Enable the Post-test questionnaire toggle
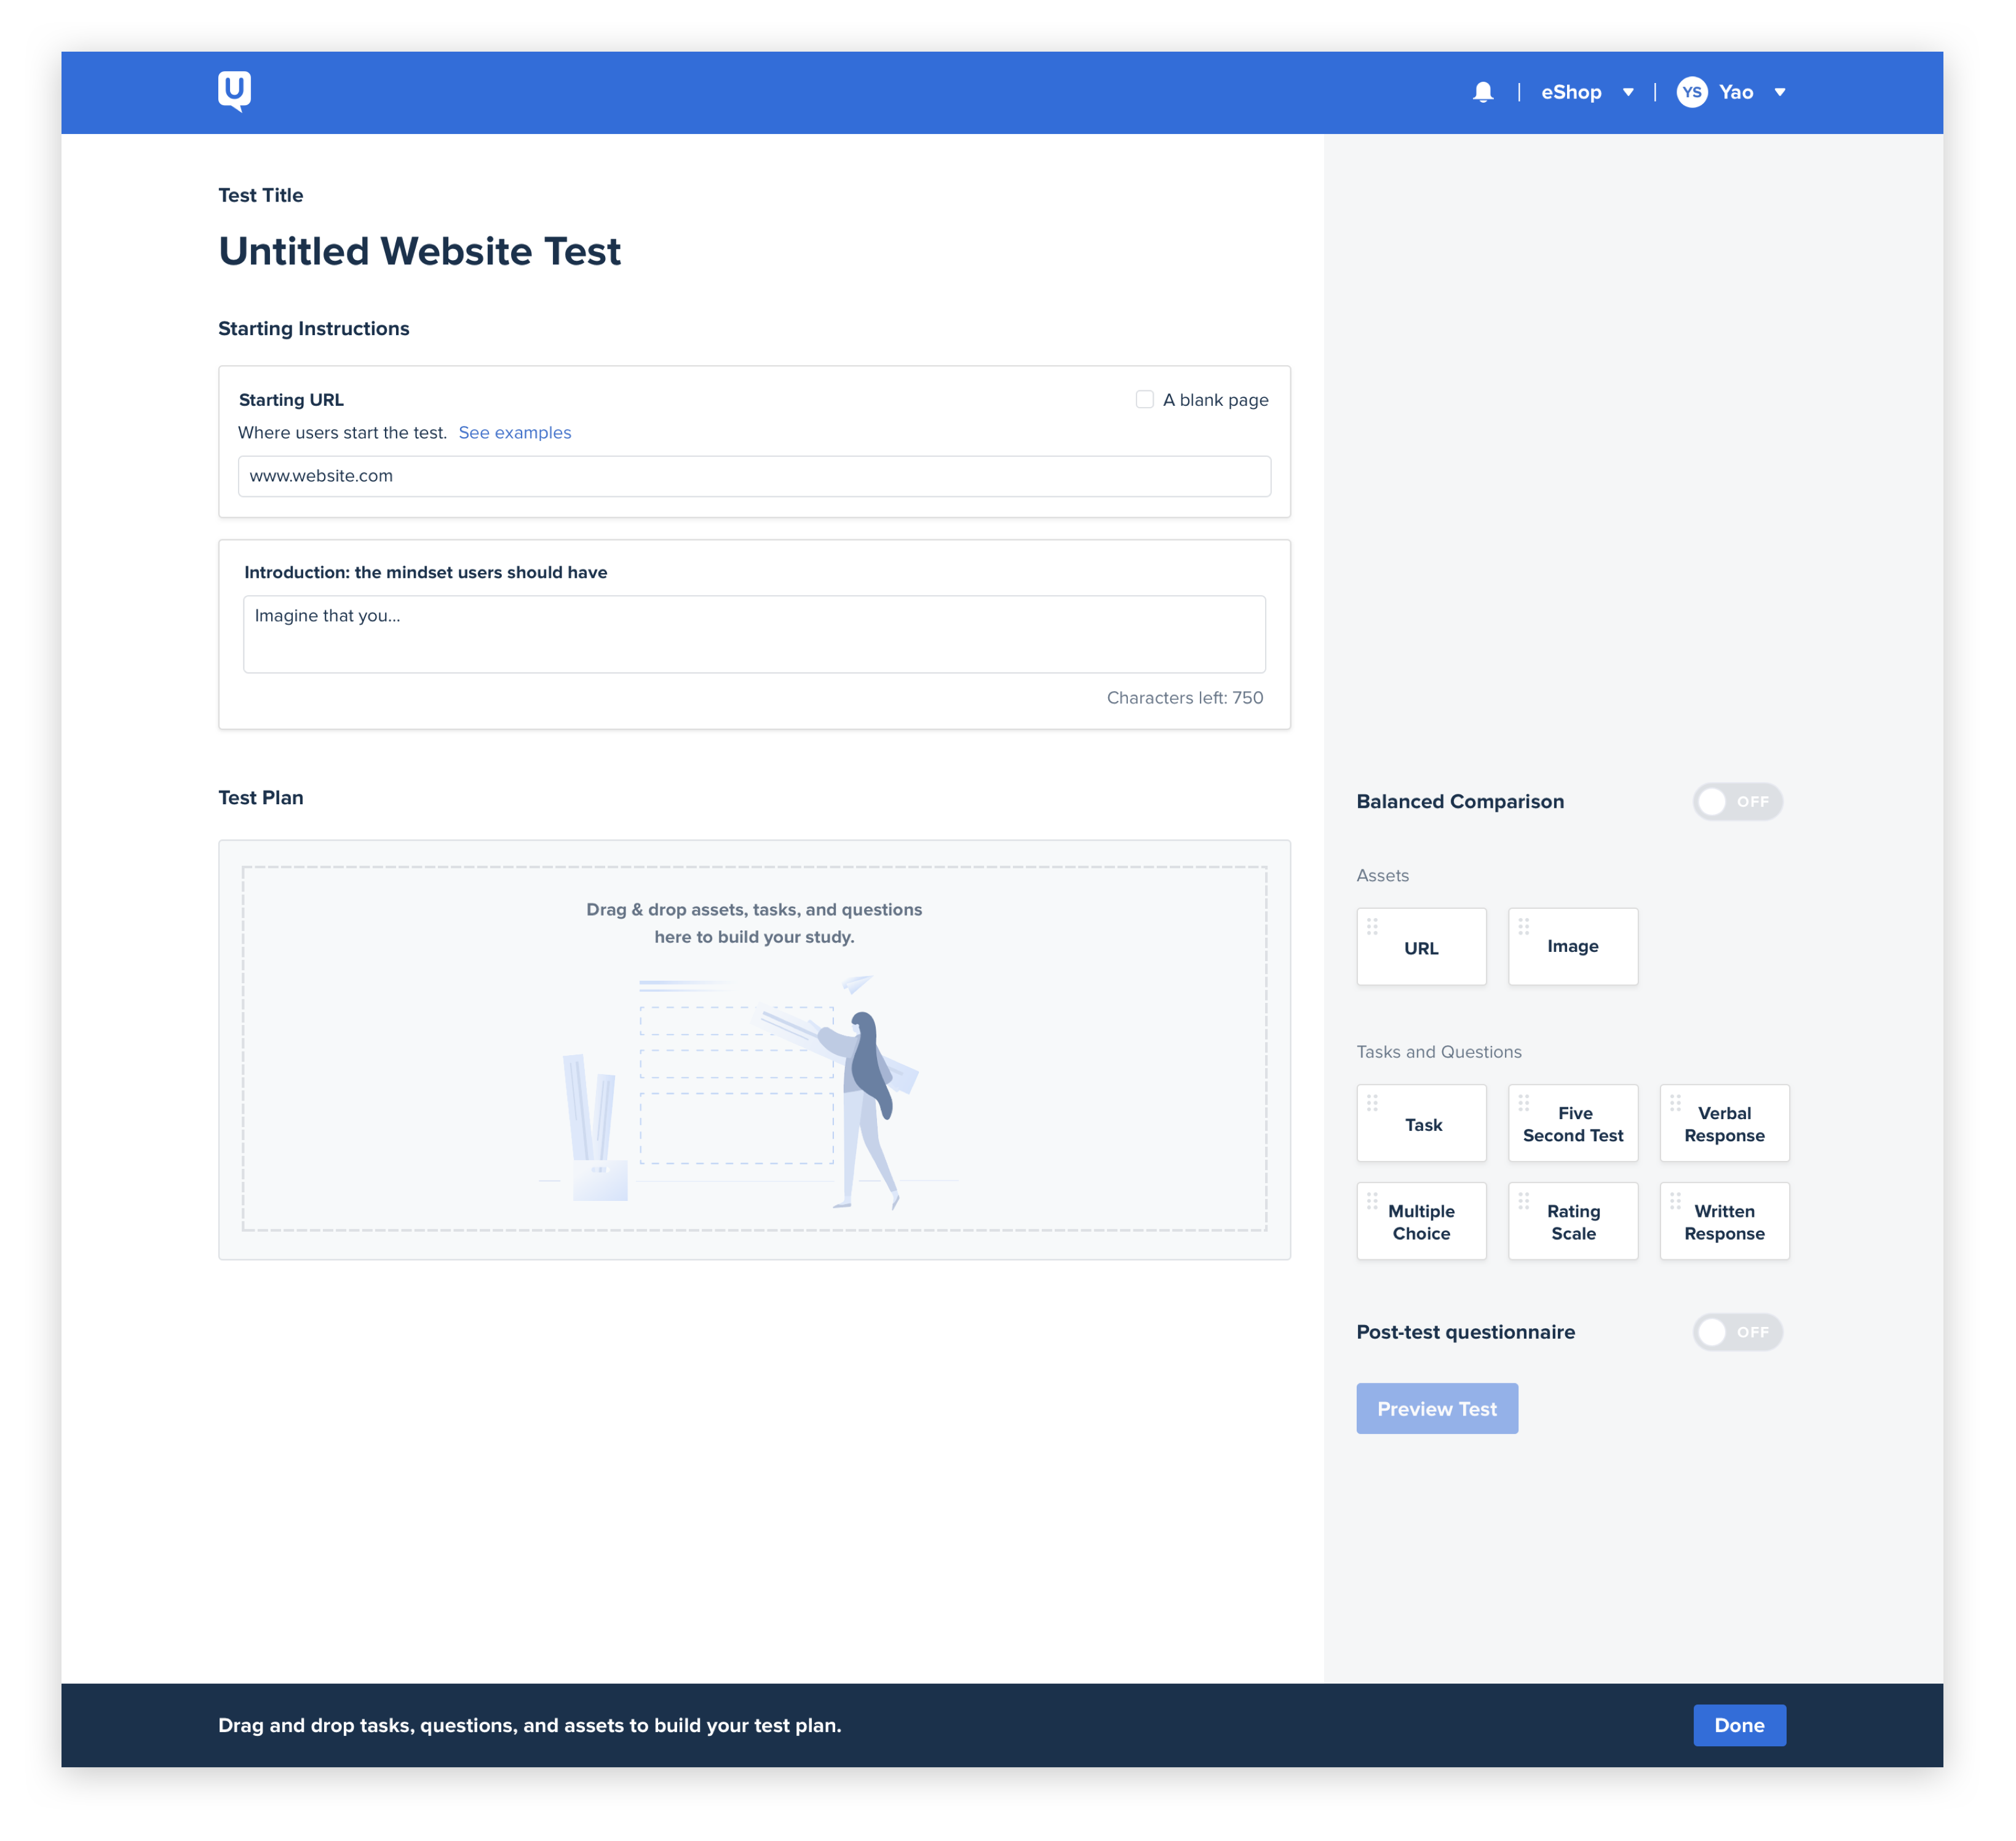The image size is (2016, 1841). pyautogui.click(x=1737, y=1331)
